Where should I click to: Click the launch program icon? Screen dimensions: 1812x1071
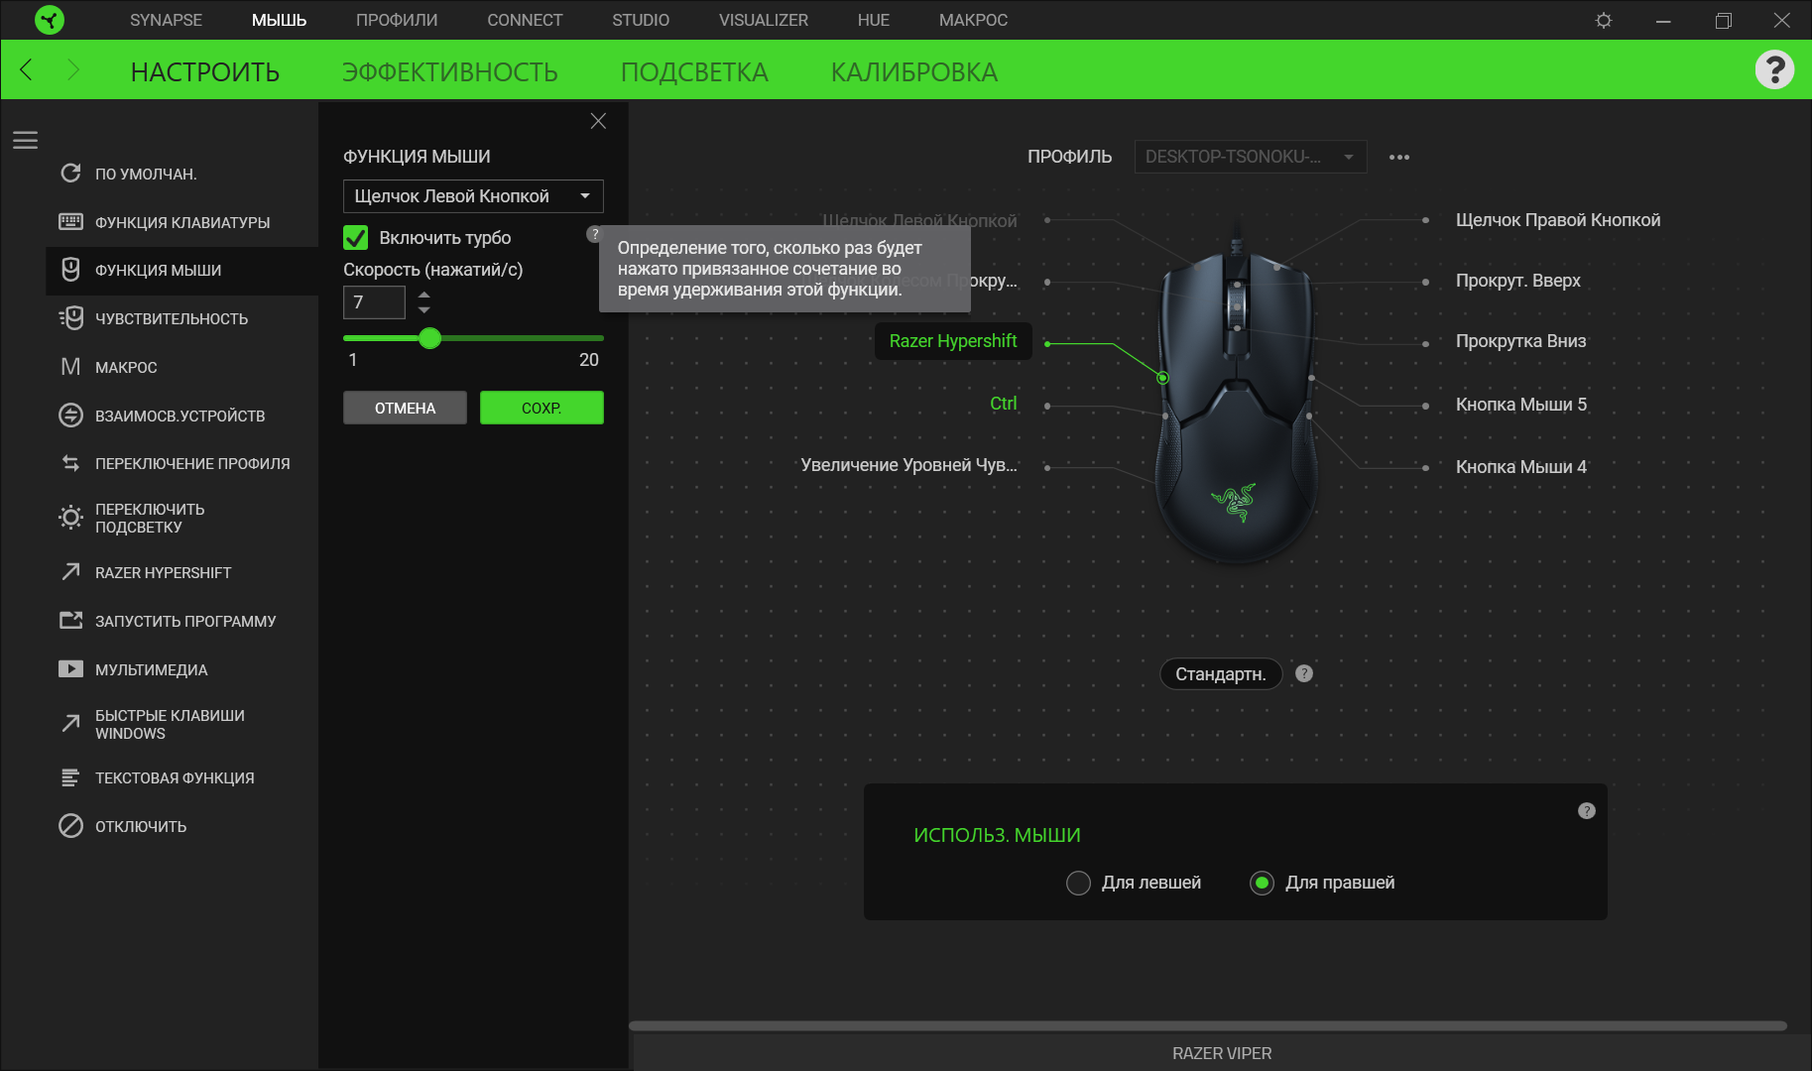pos(70,621)
